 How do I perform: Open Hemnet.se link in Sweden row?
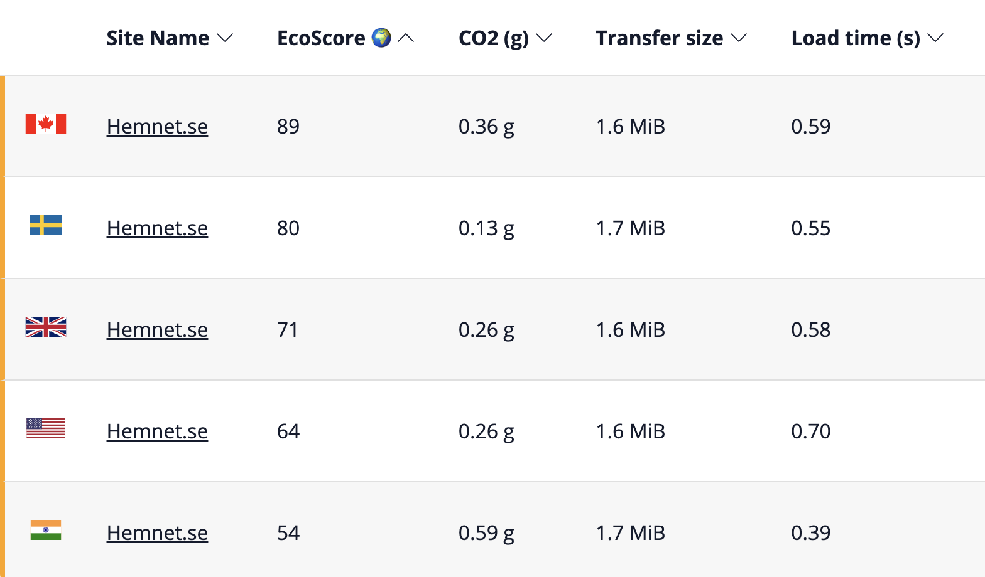point(157,228)
